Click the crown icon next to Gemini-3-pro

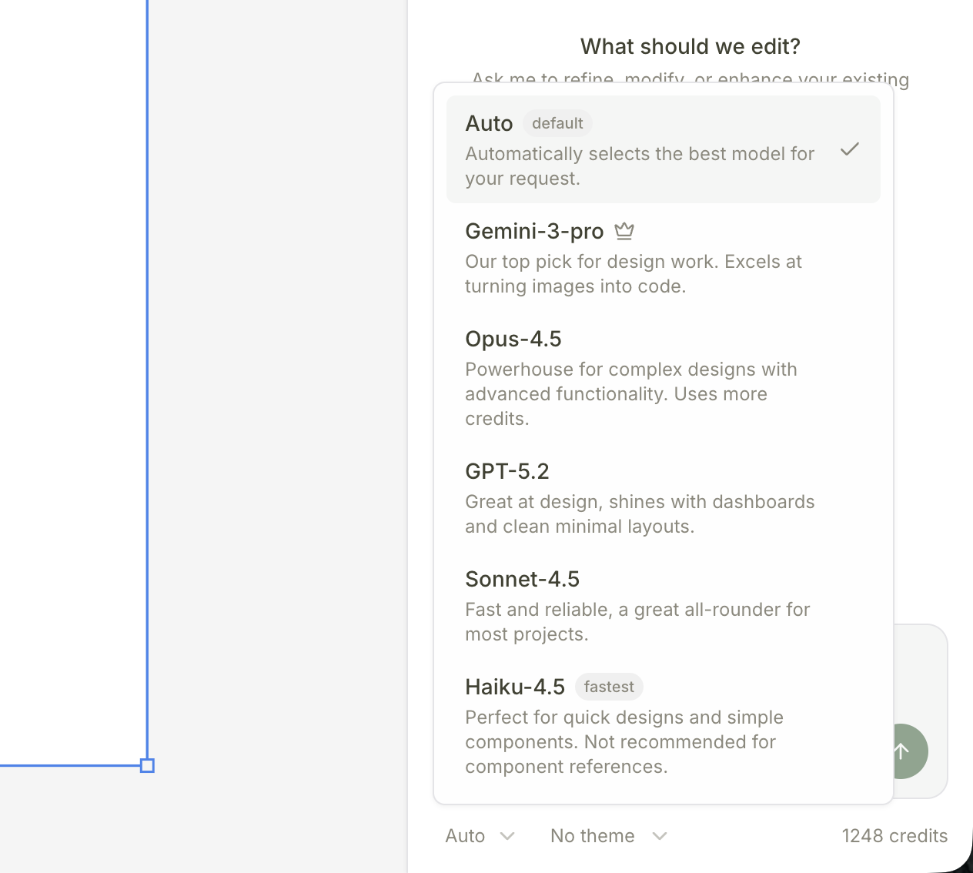(x=624, y=230)
